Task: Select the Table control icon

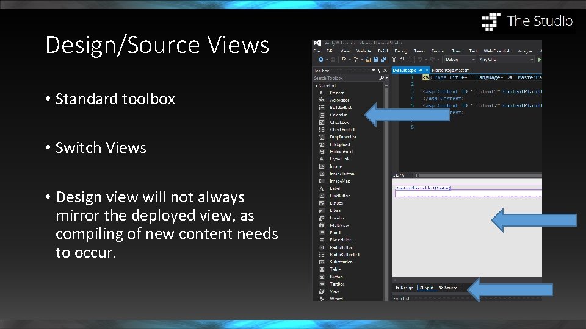Action: pyautogui.click(x=322, y=269)
